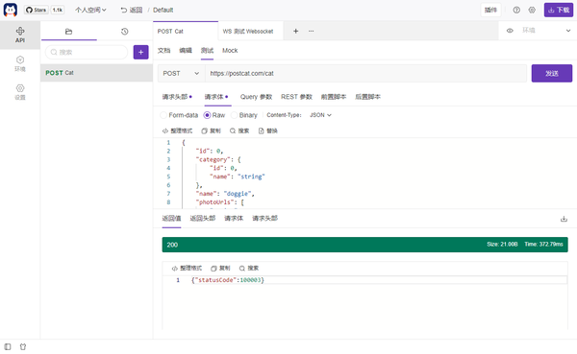Select the Binary radio button

pyautogui.click(x=234, y=115)
